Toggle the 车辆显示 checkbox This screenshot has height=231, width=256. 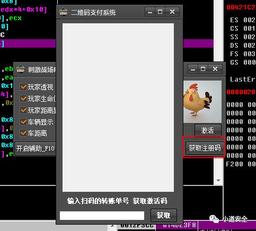pyautogui.click(x=23, y=122)
